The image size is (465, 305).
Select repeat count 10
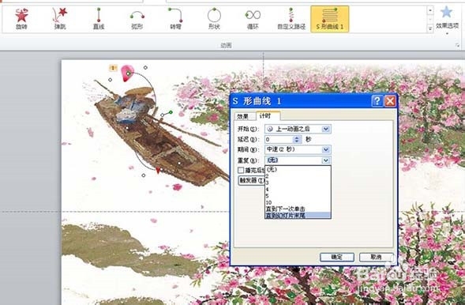(x=298, y=202)
